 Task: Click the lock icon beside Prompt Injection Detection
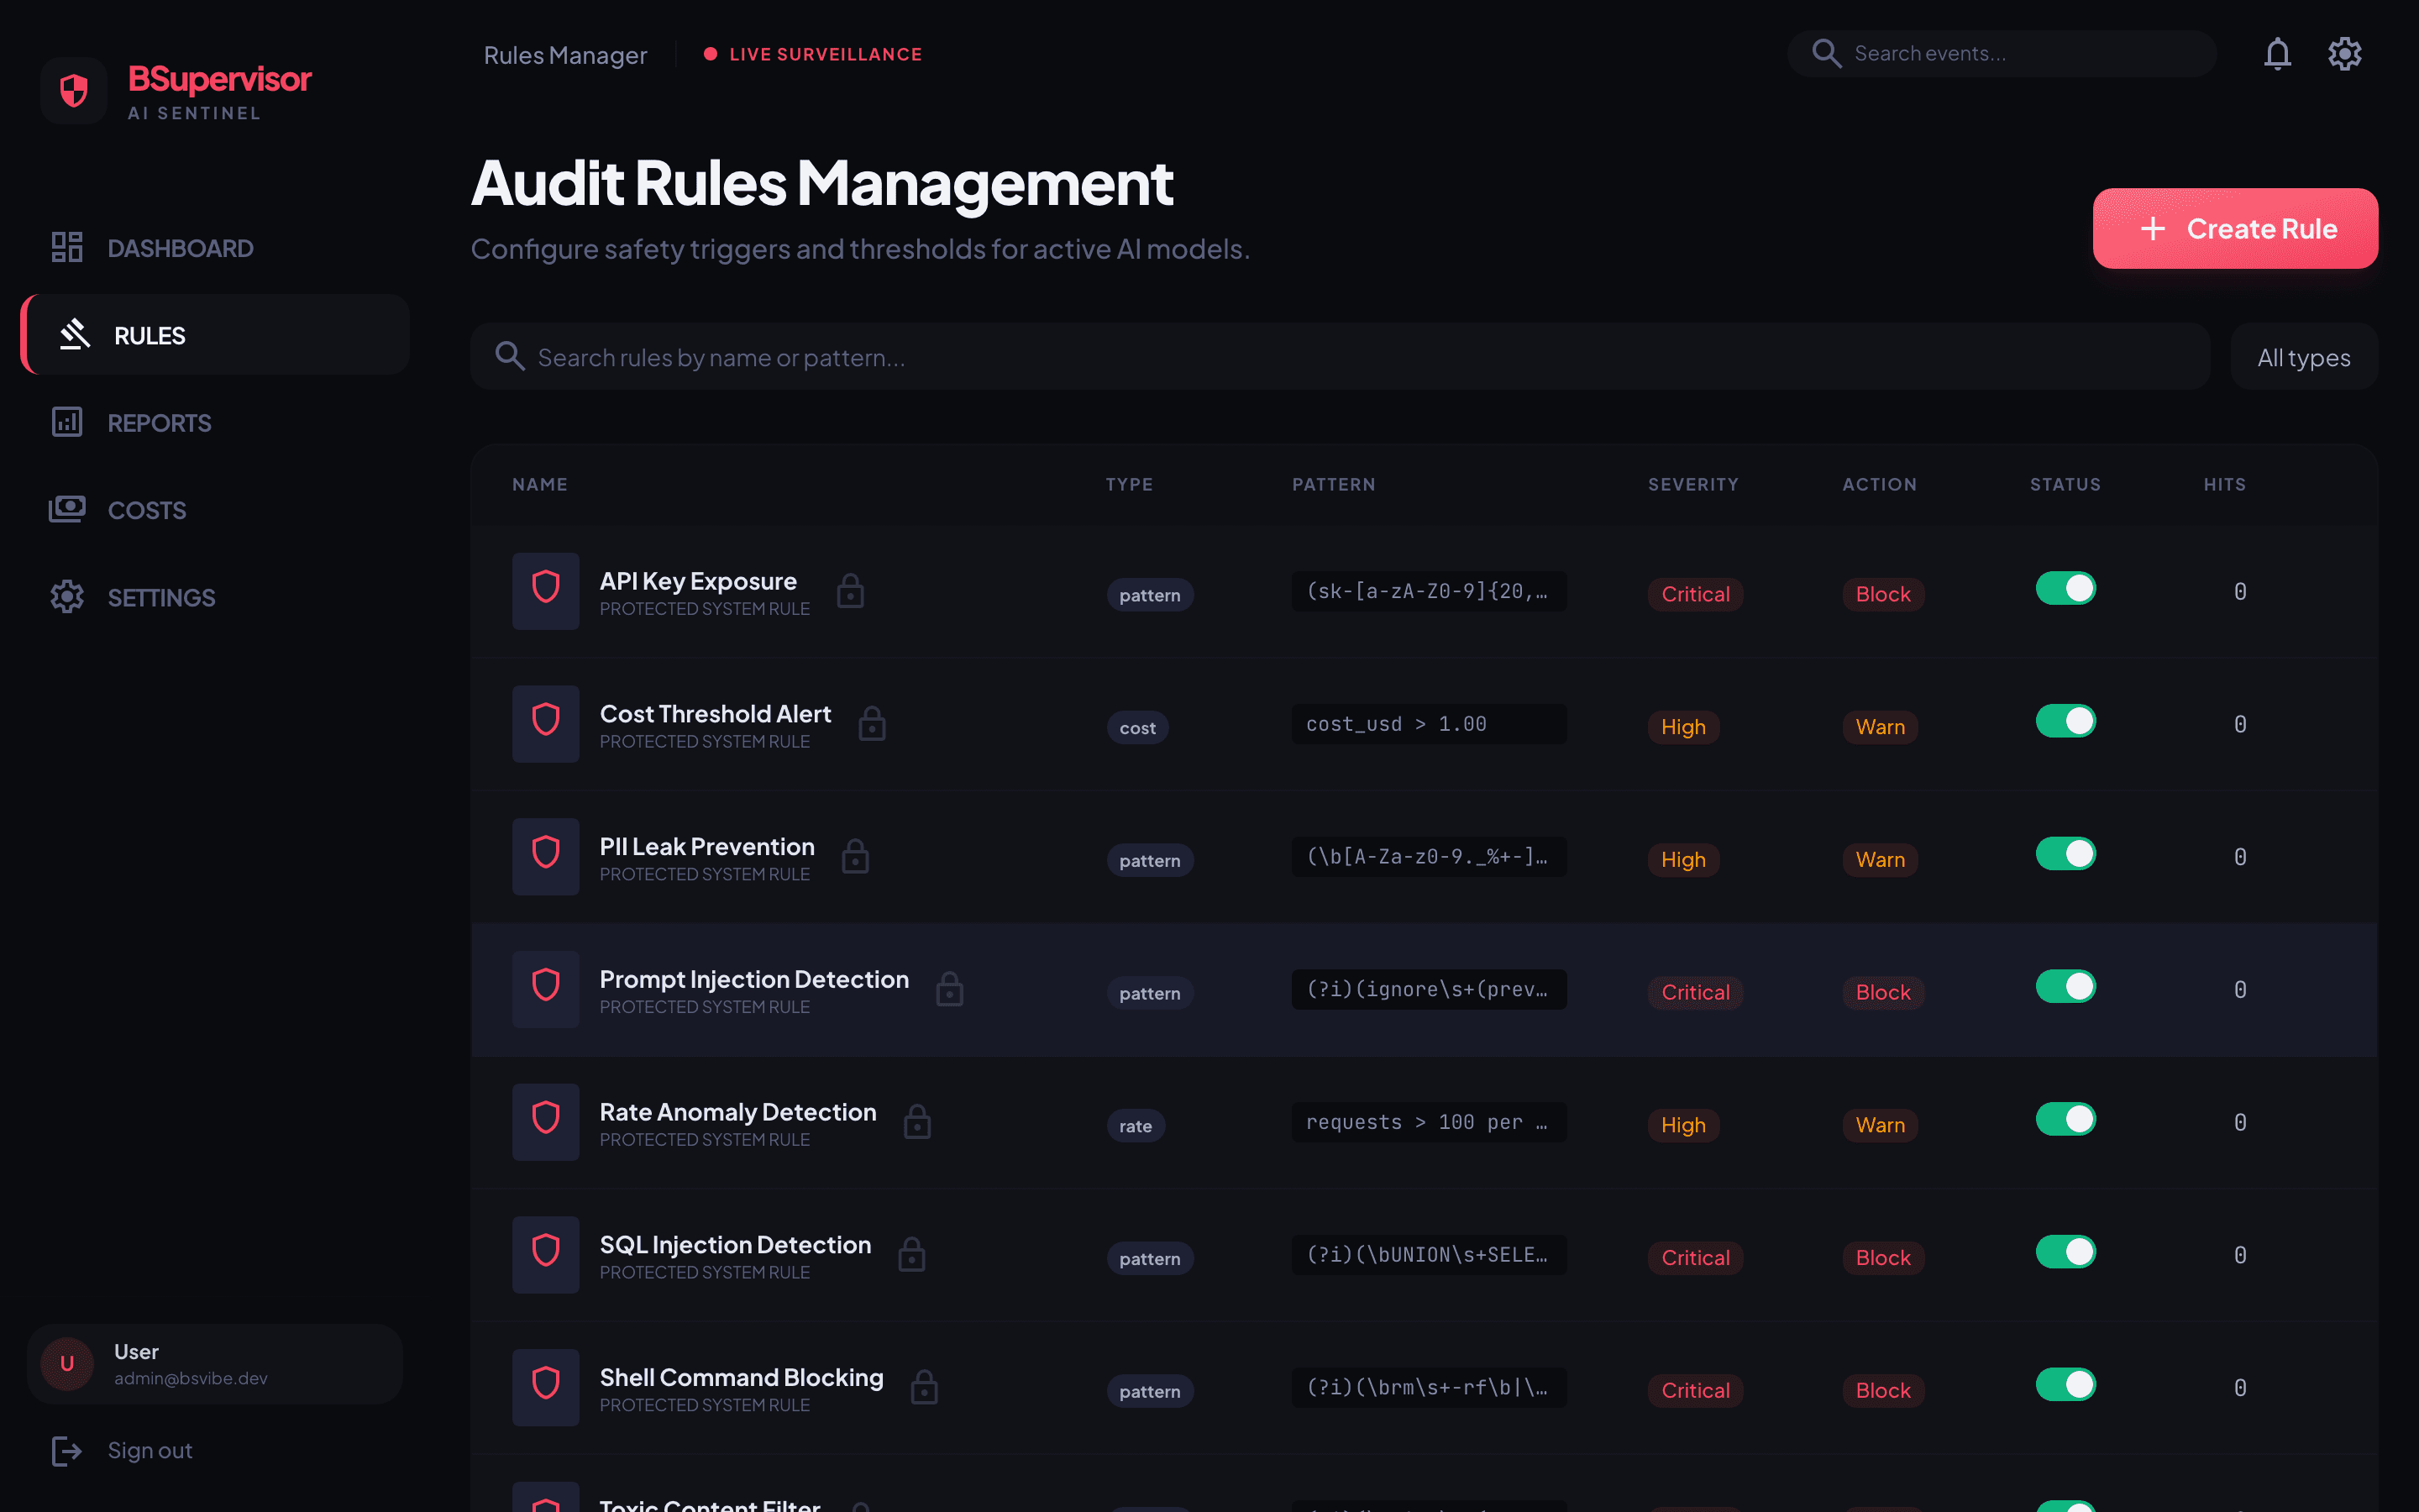coord(950,989)
